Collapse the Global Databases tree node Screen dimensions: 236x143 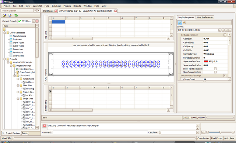tap(5, 33)
